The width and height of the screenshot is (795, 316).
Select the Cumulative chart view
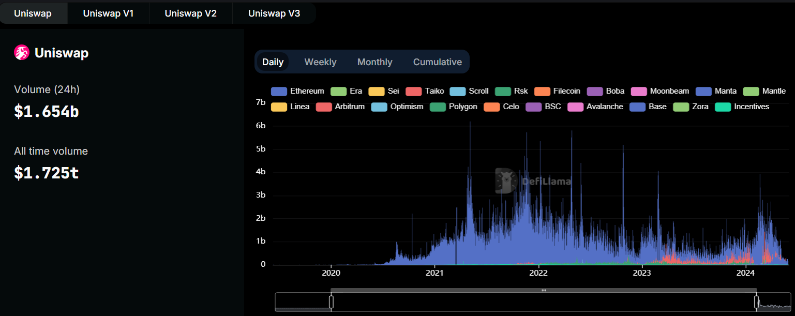click(x=437, y=62)
